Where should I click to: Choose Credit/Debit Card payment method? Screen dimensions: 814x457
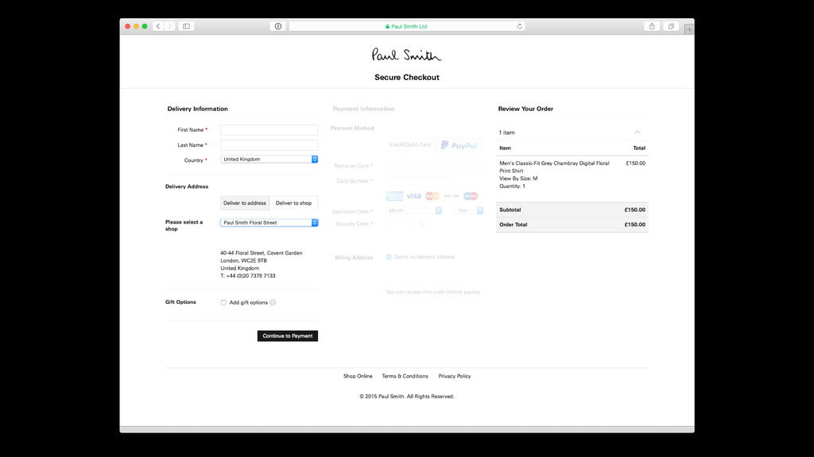(410, 145)
